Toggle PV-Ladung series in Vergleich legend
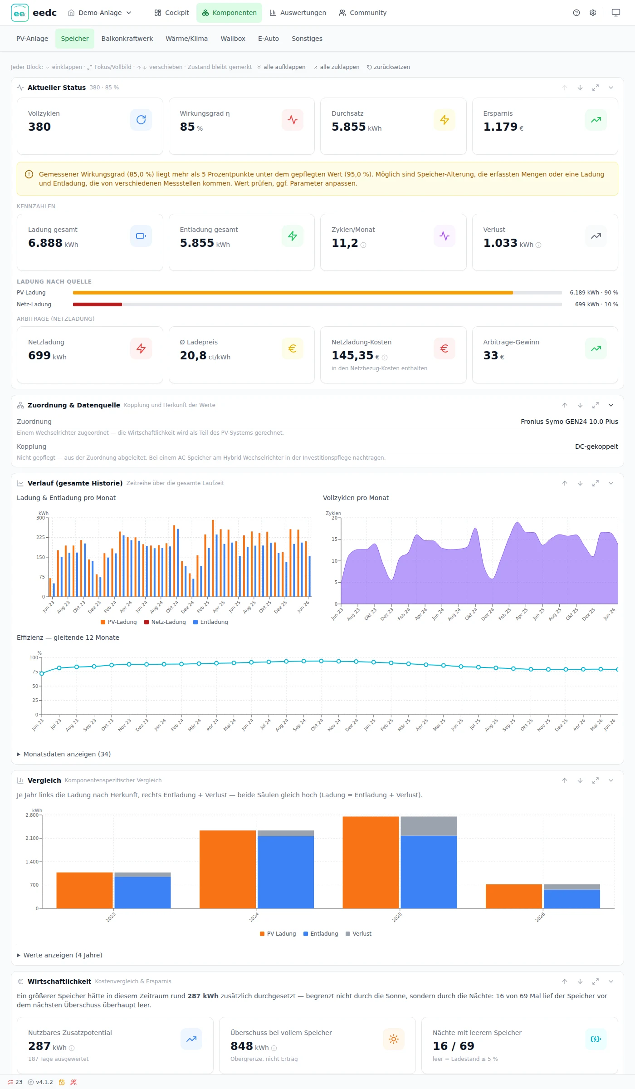The width and height of the screenshot is (635, 1089). [x=278, y=934]
